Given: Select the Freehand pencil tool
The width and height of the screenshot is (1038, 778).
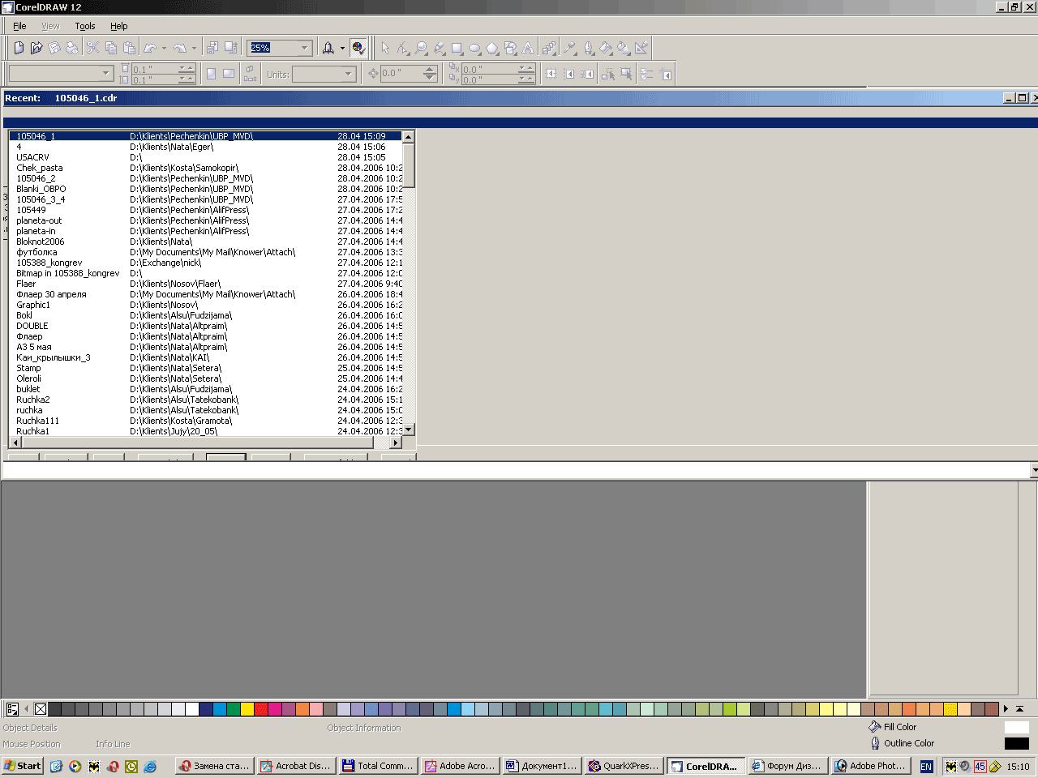Looking at the screenshot, I should tap(439, 48).
